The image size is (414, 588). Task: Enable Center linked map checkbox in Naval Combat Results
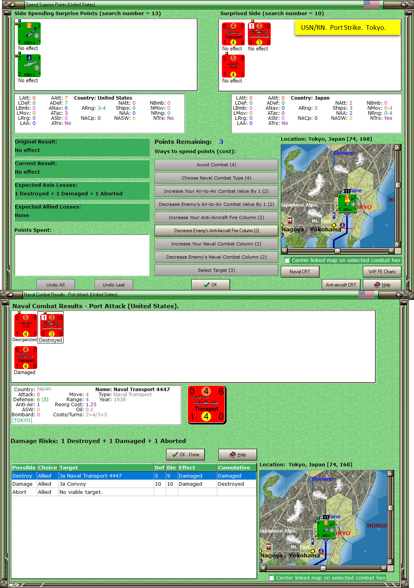(x=271, y=578)
